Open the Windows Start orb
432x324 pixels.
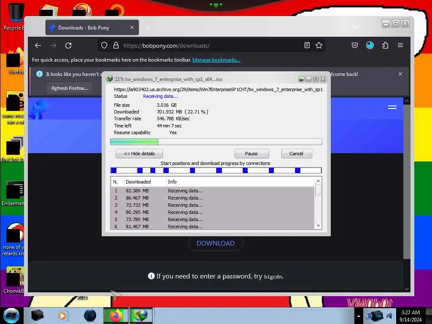click(11, 316)
